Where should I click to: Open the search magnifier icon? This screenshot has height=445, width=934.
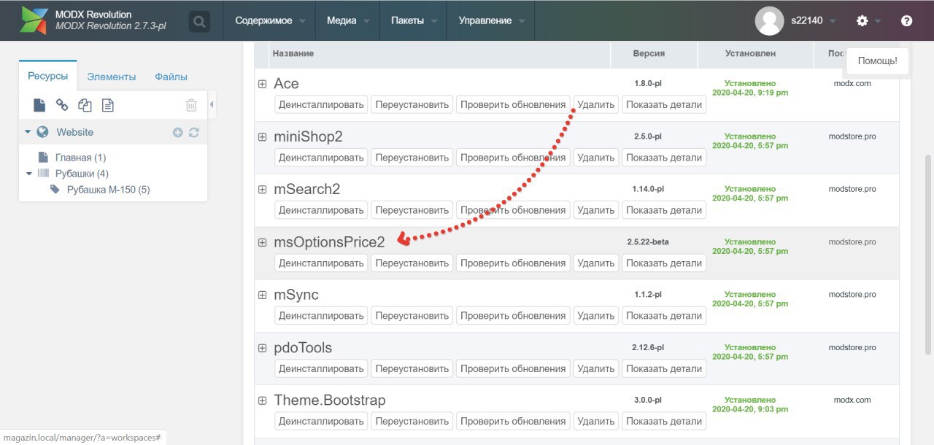click(x=199, y=22)
